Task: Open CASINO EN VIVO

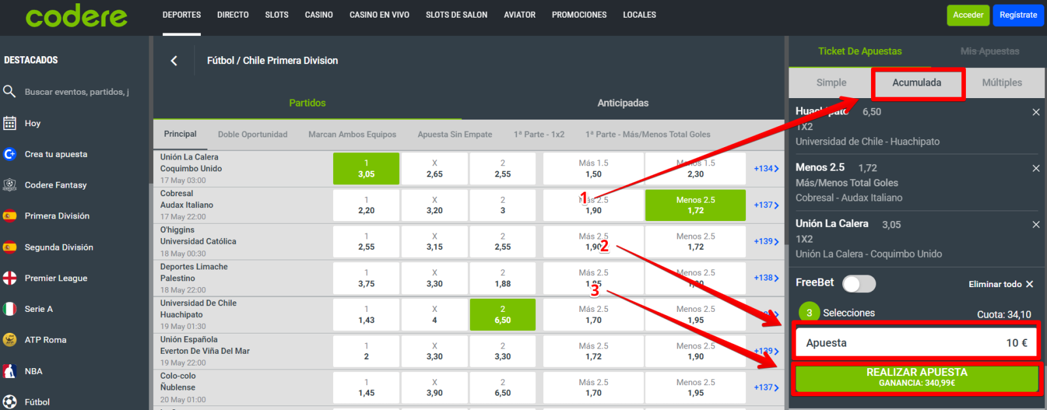Action: [x=380, y=15]
